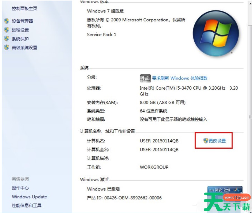Open 高级系统设置 link

[24, 48]
